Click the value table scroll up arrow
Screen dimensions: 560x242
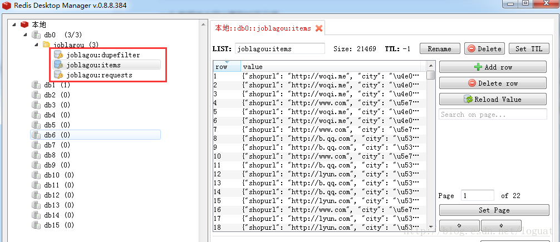(431, 65)
